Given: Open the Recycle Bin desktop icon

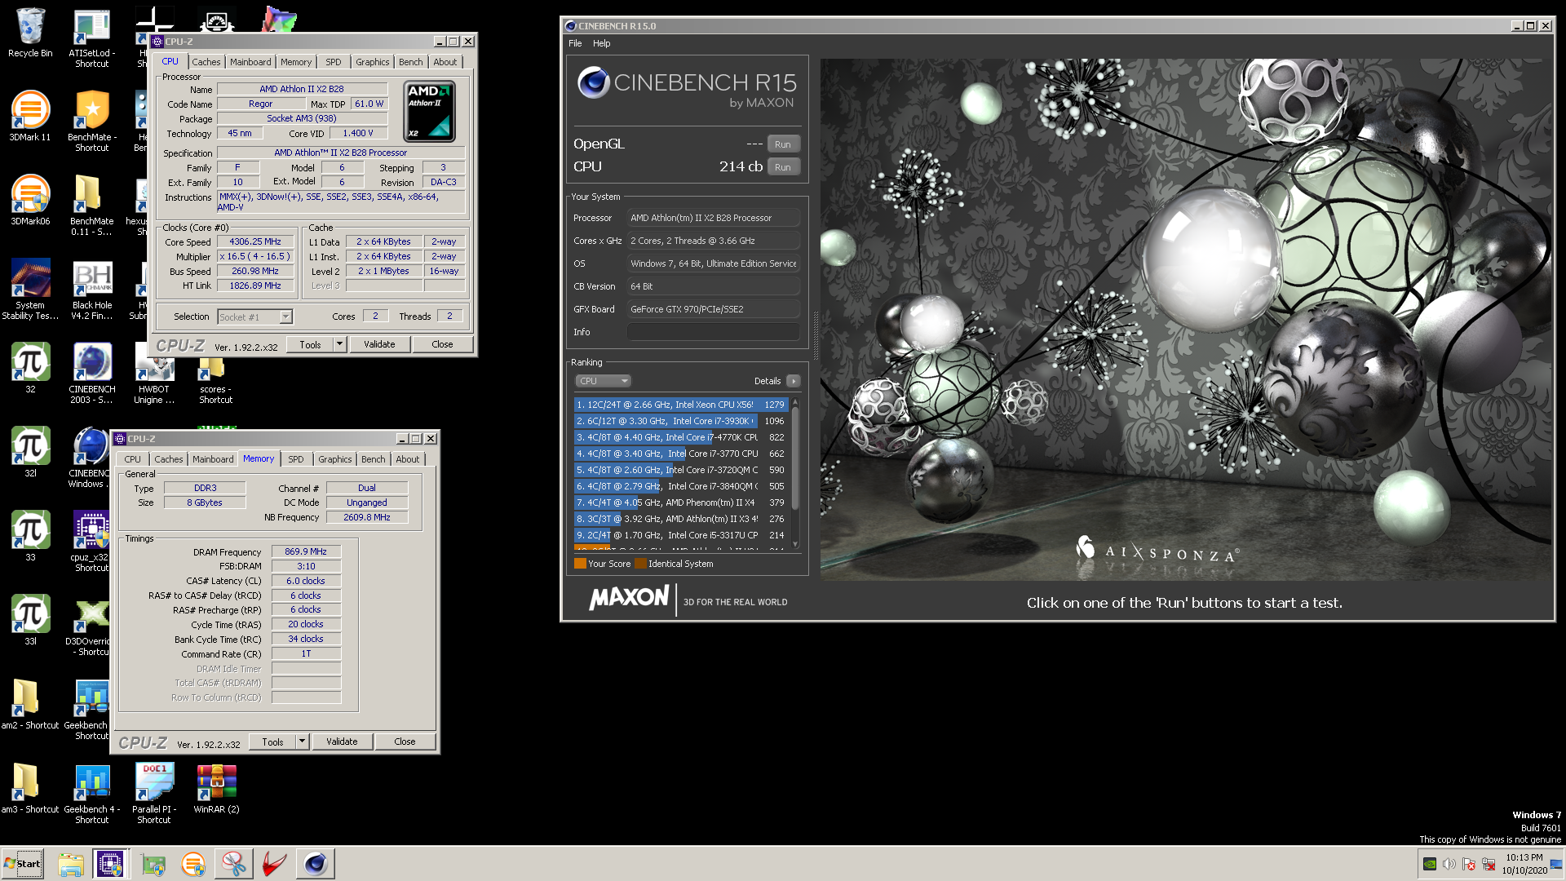Looking at the screenshot, I should tap(30, 33).
